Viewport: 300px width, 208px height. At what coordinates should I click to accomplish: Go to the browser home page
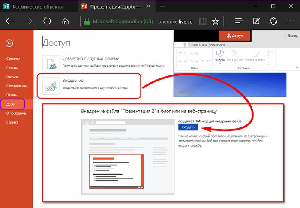[65, 21]
